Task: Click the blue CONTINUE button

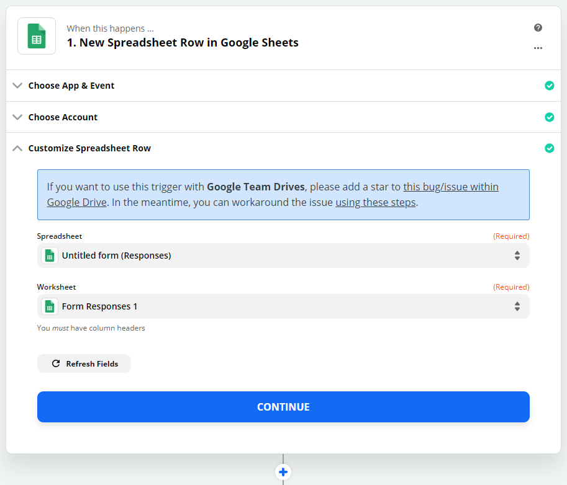Action: coord(283,407)
